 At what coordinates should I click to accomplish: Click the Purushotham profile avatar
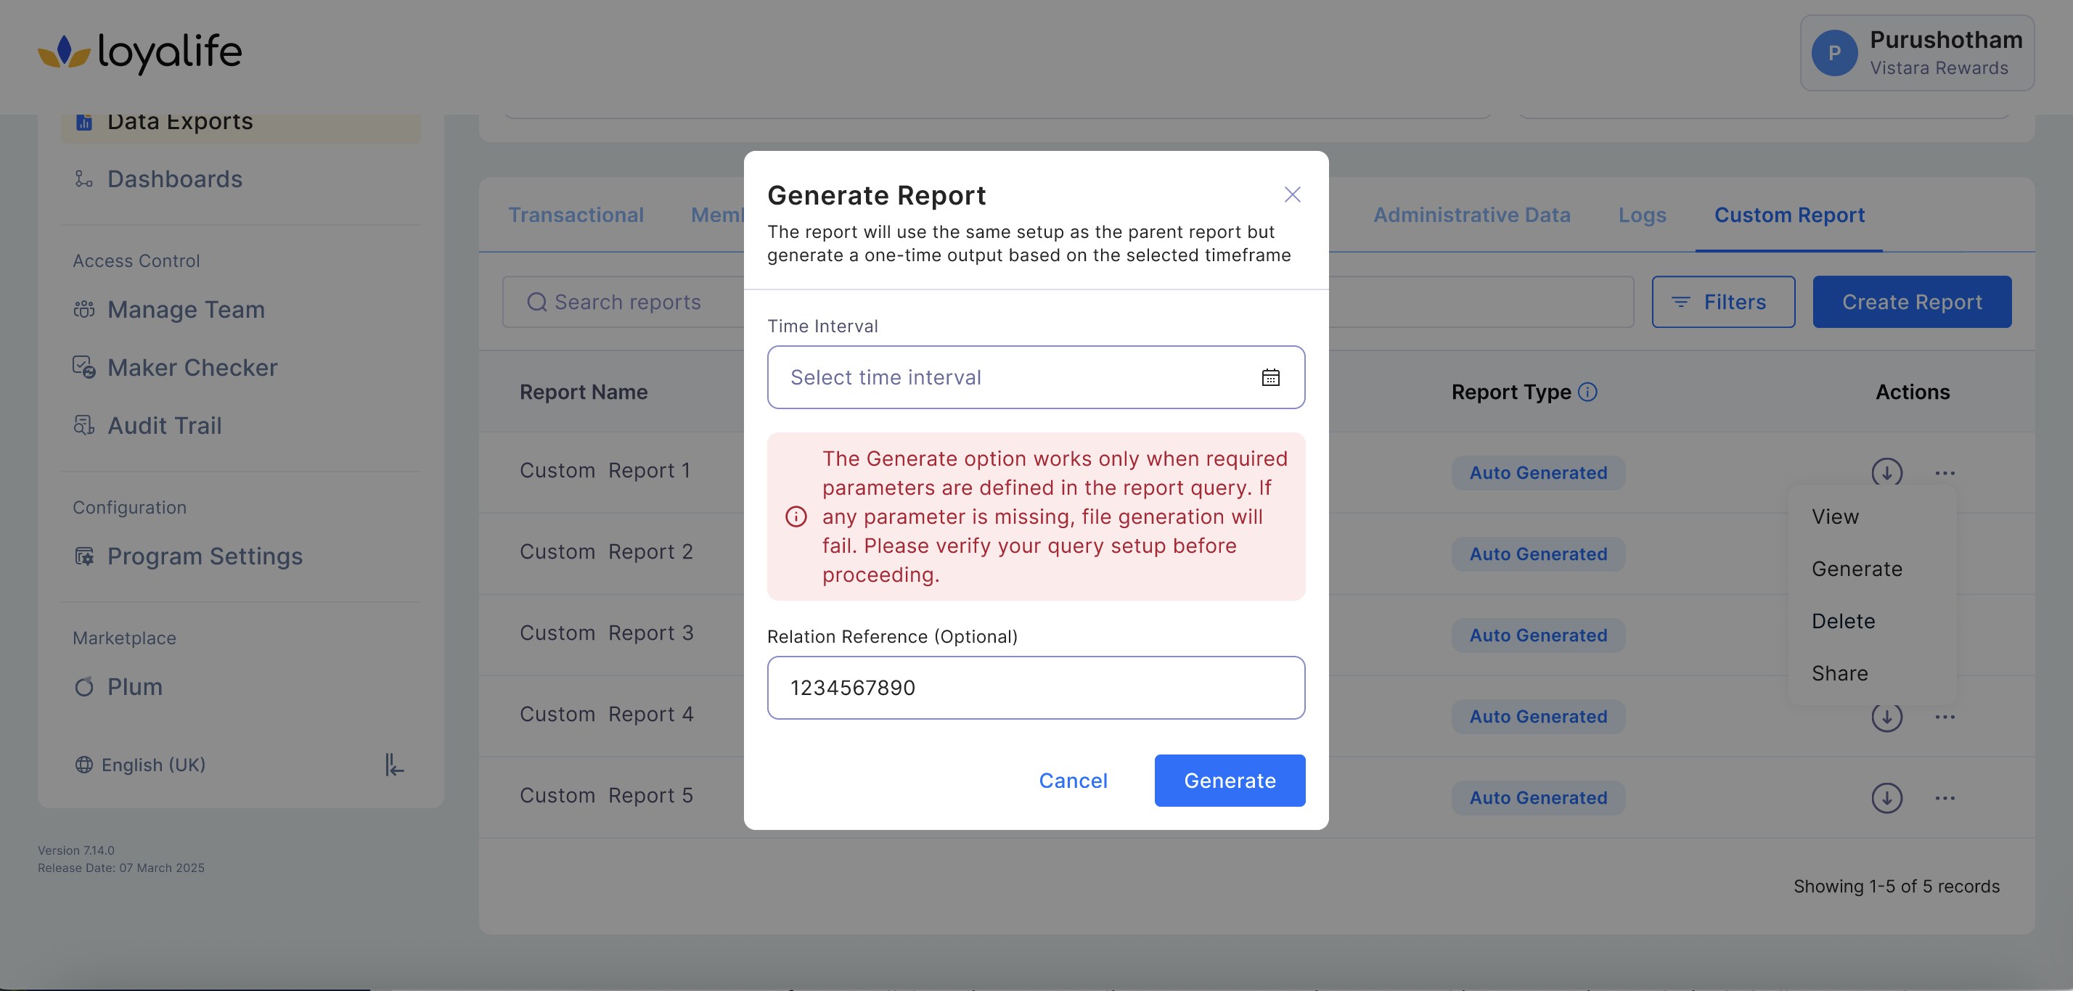[1833, 53]
